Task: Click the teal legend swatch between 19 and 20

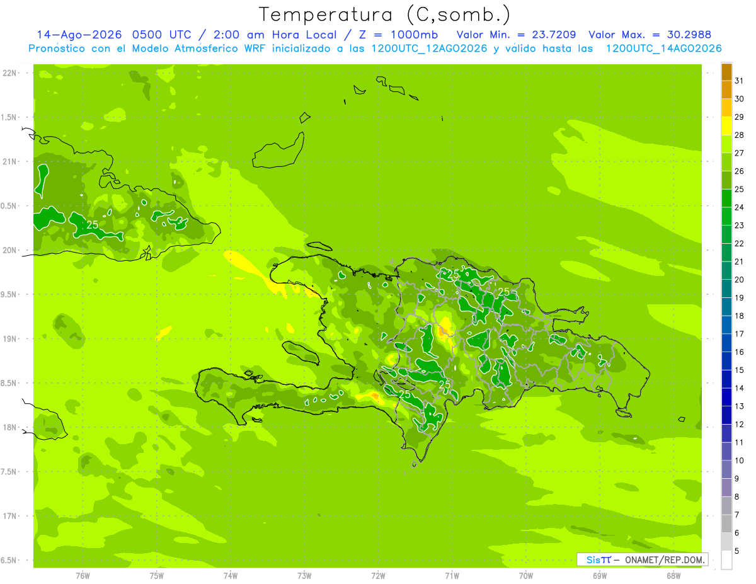Action: click(x=726, y=289)
